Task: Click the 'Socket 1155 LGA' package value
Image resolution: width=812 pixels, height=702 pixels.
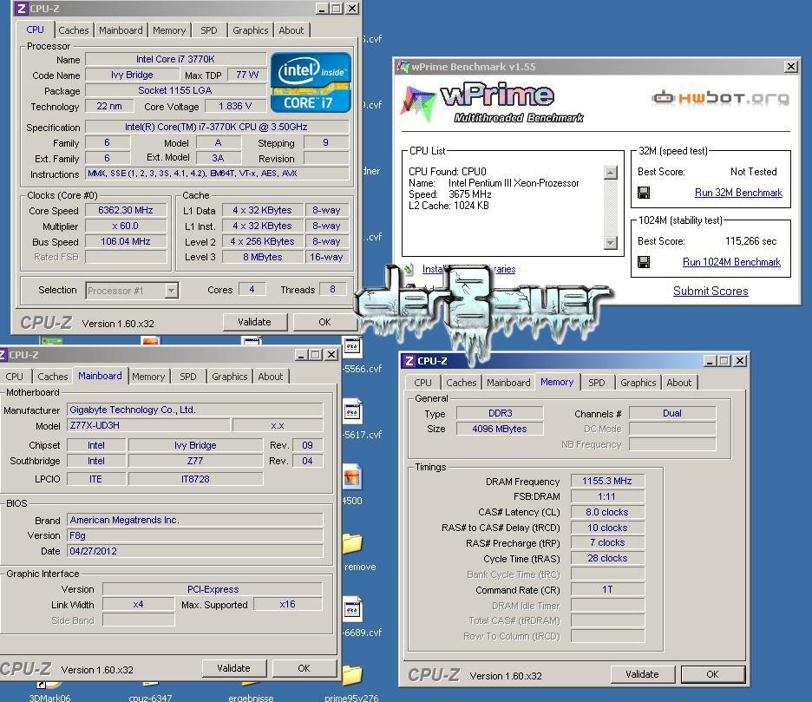Action: point(175,90)
